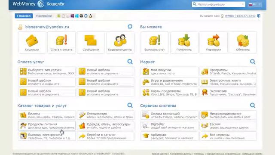Image resolution: width=275 pixels, height=155 pixels.
Task: Refresh account info next to bisnesnew@yandex.ru
Action: tap(130, 27)
